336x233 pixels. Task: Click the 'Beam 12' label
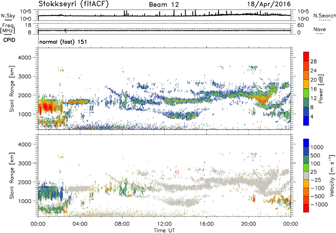pos(164,5)
